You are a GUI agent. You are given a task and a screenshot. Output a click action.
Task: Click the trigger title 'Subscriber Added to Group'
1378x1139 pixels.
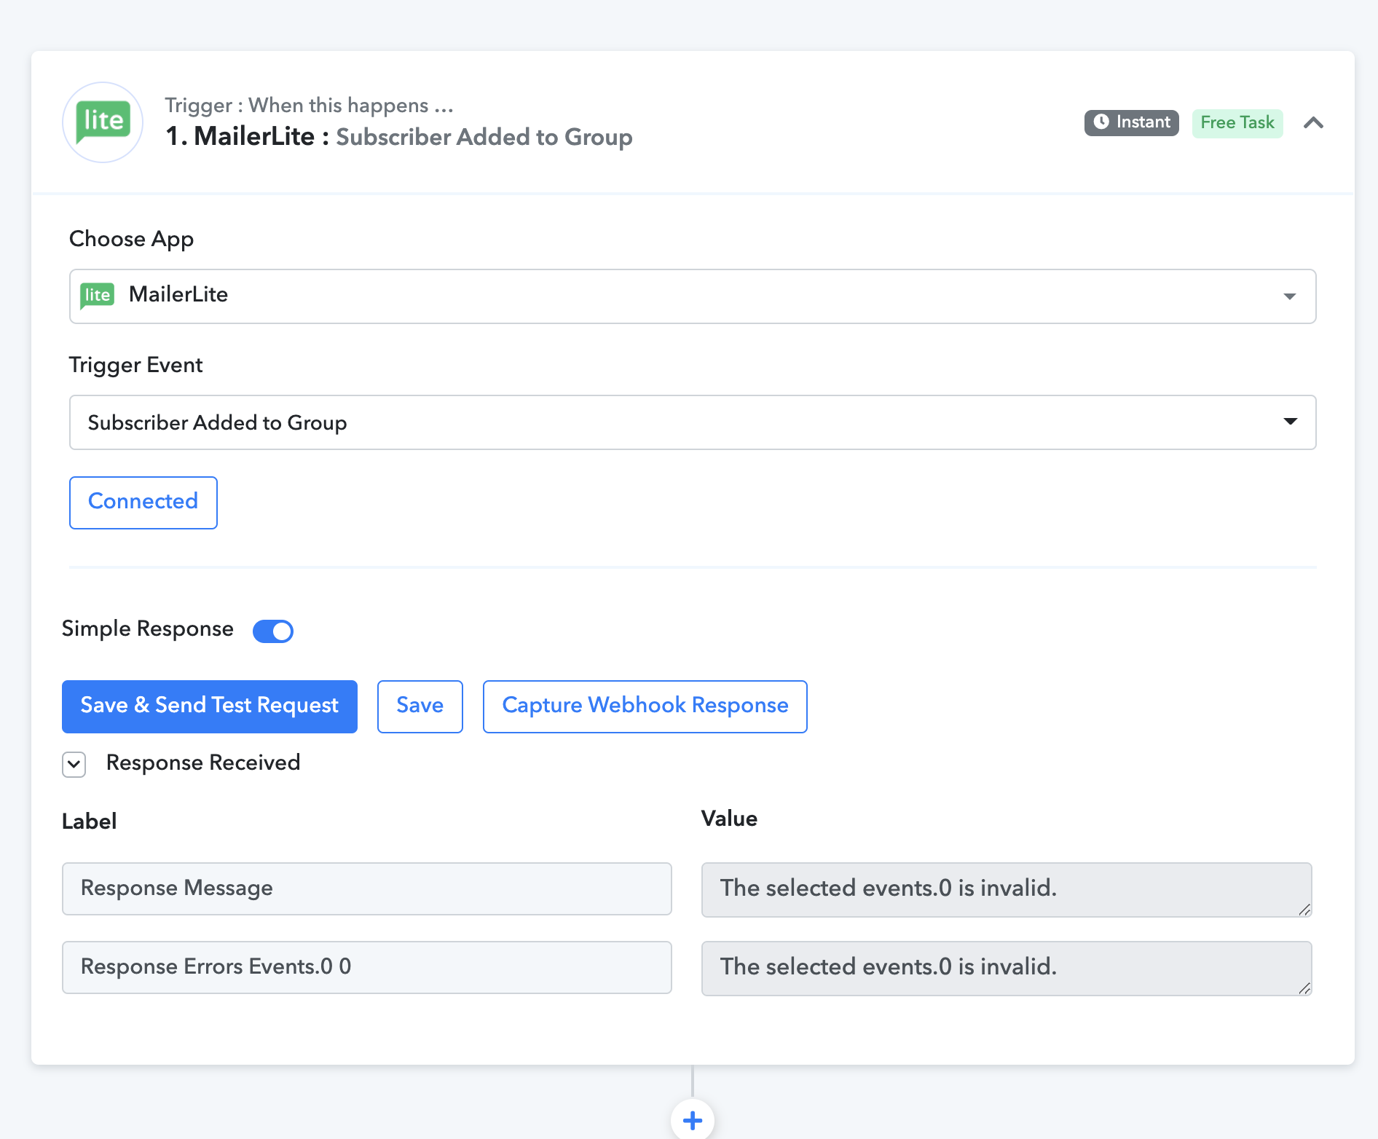[x=484, y=137]
